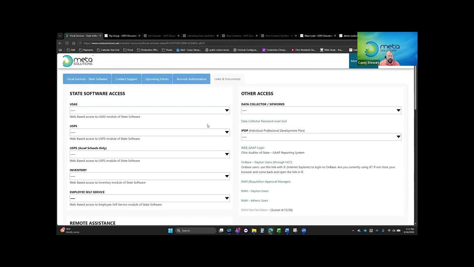Open the public school works bookmark
The image size is (474, 267).
click(x=217, y=50)
